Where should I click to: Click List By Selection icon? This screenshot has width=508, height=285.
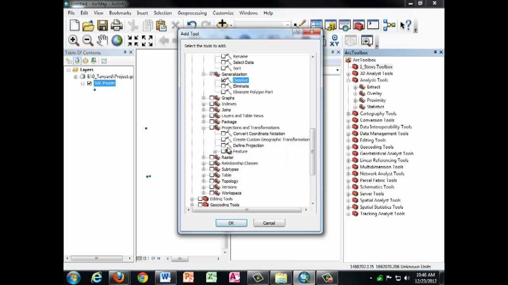[x=94, y=61]
